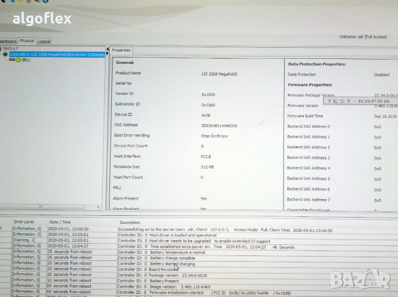
Task: Open the Dashboard tab
Action: click(6, 41)
